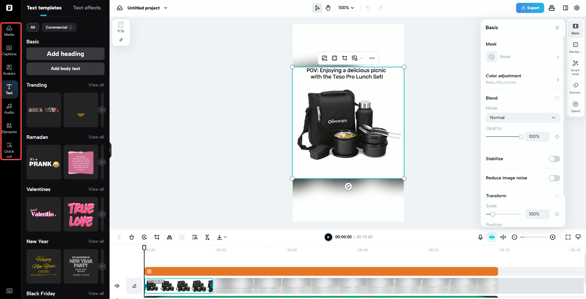Open the Background tab in right rail
The width and height of the screenshot is (586, 299).
(575, 47)
